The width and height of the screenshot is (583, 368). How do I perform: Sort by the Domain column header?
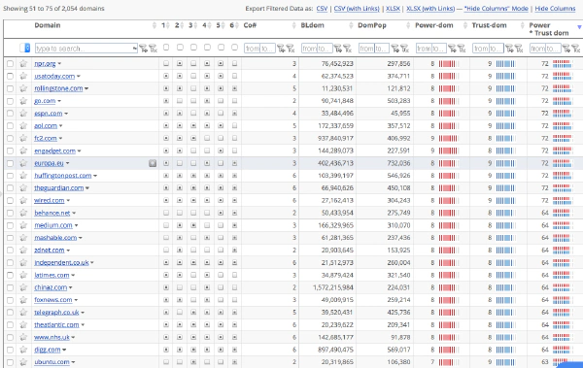click(48, 25)
